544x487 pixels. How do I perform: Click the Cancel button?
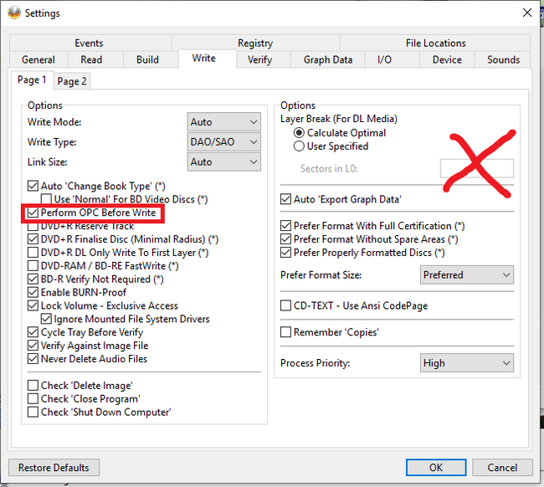502,468
